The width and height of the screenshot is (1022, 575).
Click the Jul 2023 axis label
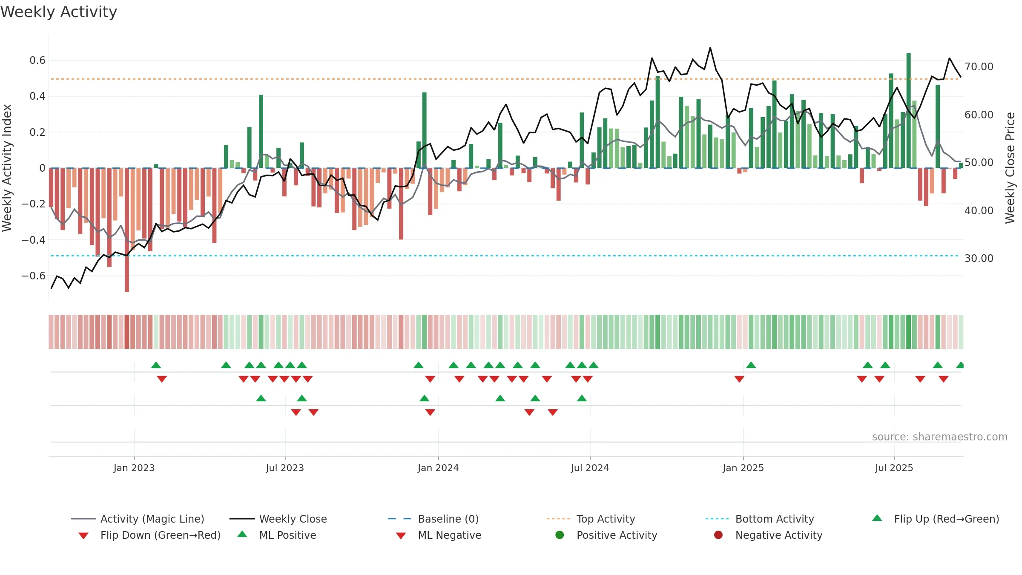[285, 468]
